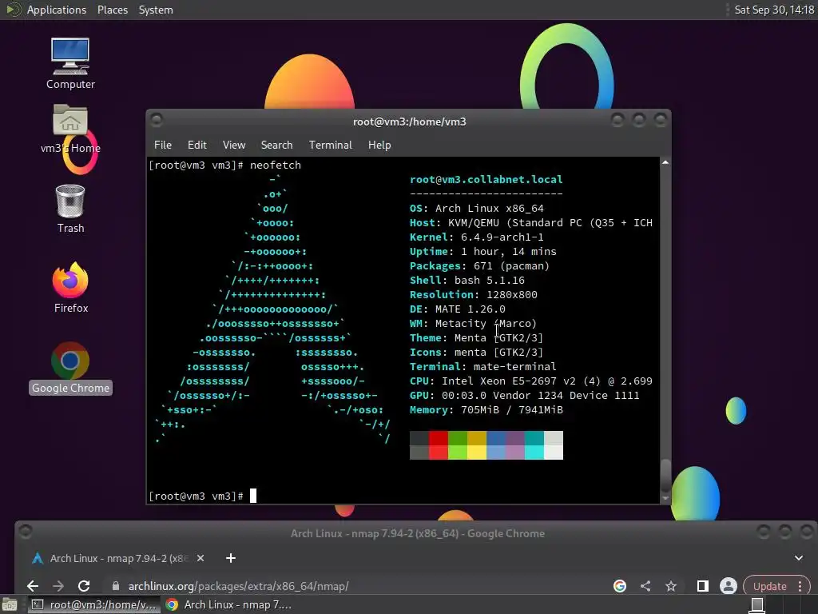Viewport: 818px width, 614px height.
Task: Click the MATE logo beside Applications
Action: 13,10
